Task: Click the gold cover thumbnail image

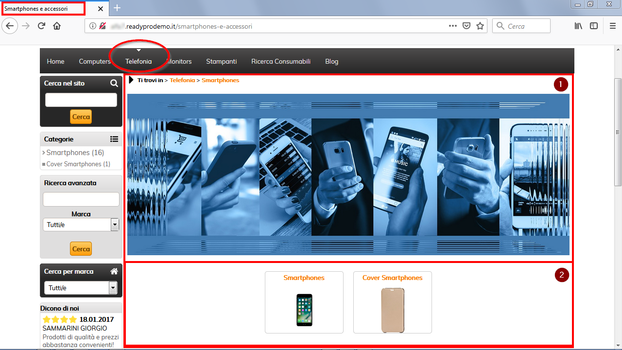Action: (x=393, y=310)
